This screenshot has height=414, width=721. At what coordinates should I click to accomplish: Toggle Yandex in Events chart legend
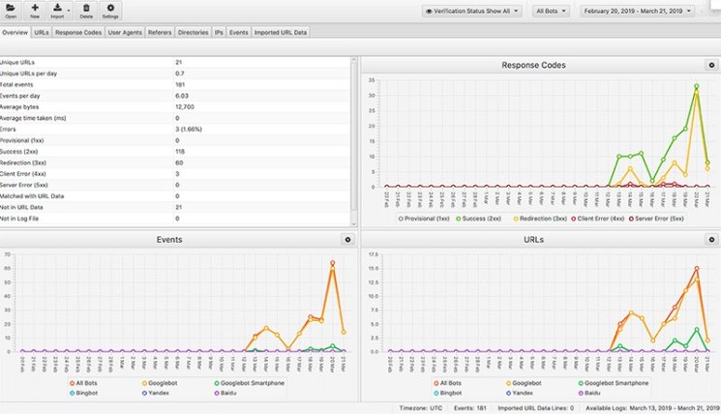(x=156, y=394)
